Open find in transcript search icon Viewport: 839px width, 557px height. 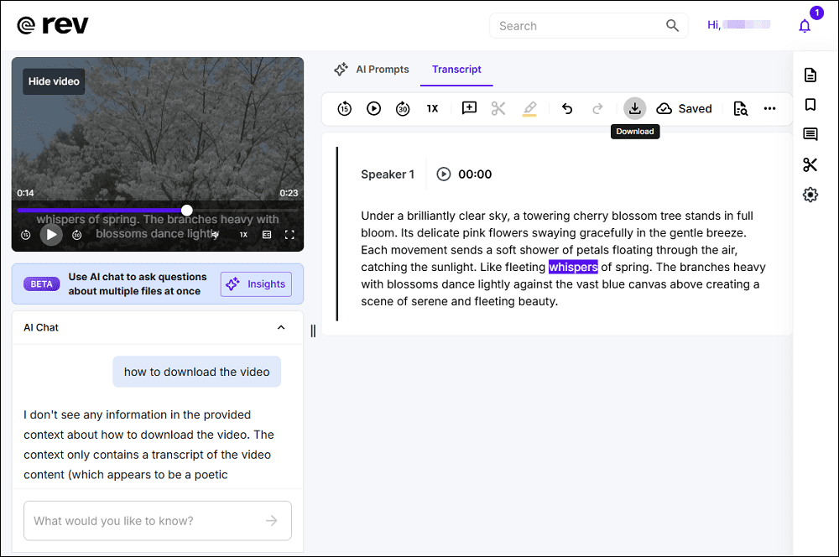pyautogui.click(x=740, y=108)
